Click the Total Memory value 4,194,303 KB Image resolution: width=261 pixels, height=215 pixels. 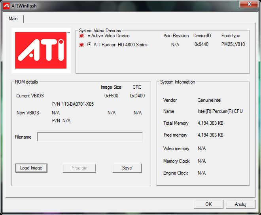pyautogui.click(x=210, y=123)
